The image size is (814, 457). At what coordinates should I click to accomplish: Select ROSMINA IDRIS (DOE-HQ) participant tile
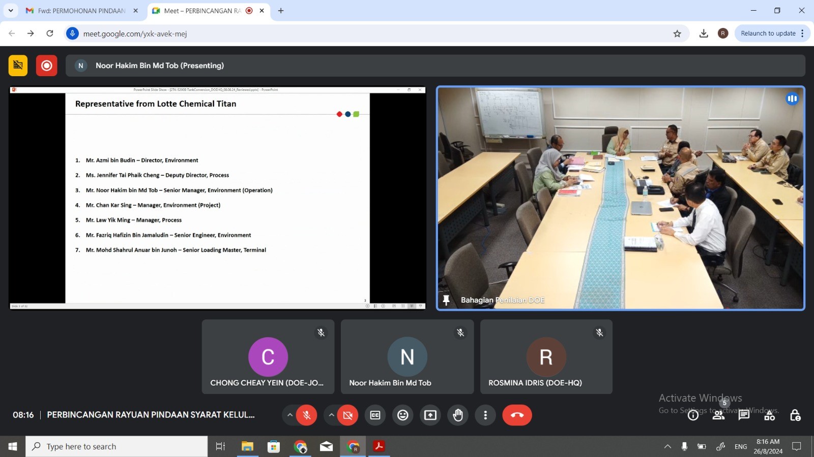(546, 356)
